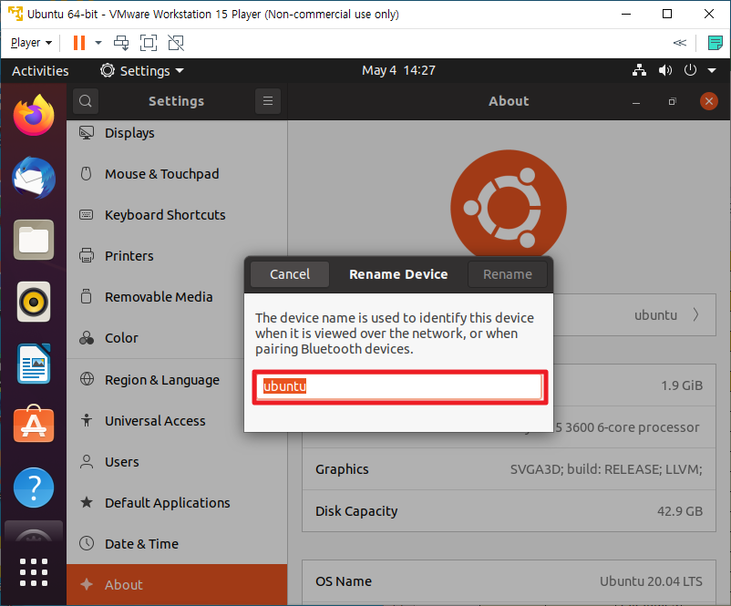Launch Thunderbird mail from the dock

[34, 178]
